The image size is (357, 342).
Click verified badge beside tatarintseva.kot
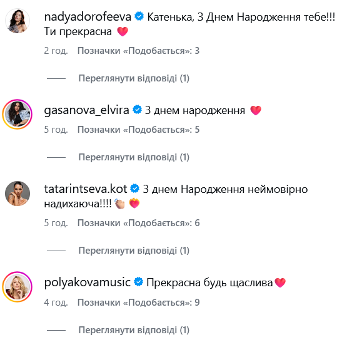pos(135,189)
